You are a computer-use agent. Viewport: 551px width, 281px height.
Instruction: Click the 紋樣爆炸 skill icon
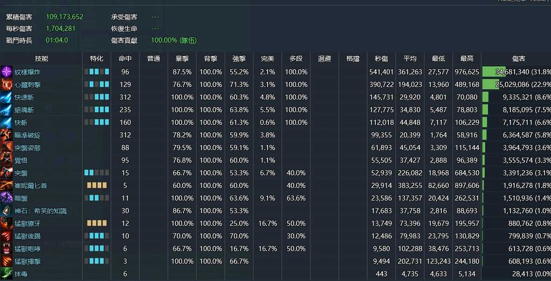click(x=6, y=72)
